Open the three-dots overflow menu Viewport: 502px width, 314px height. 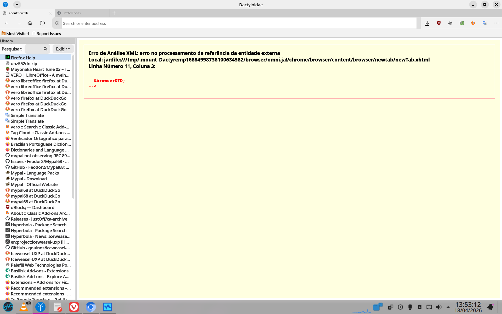point(496,23)
